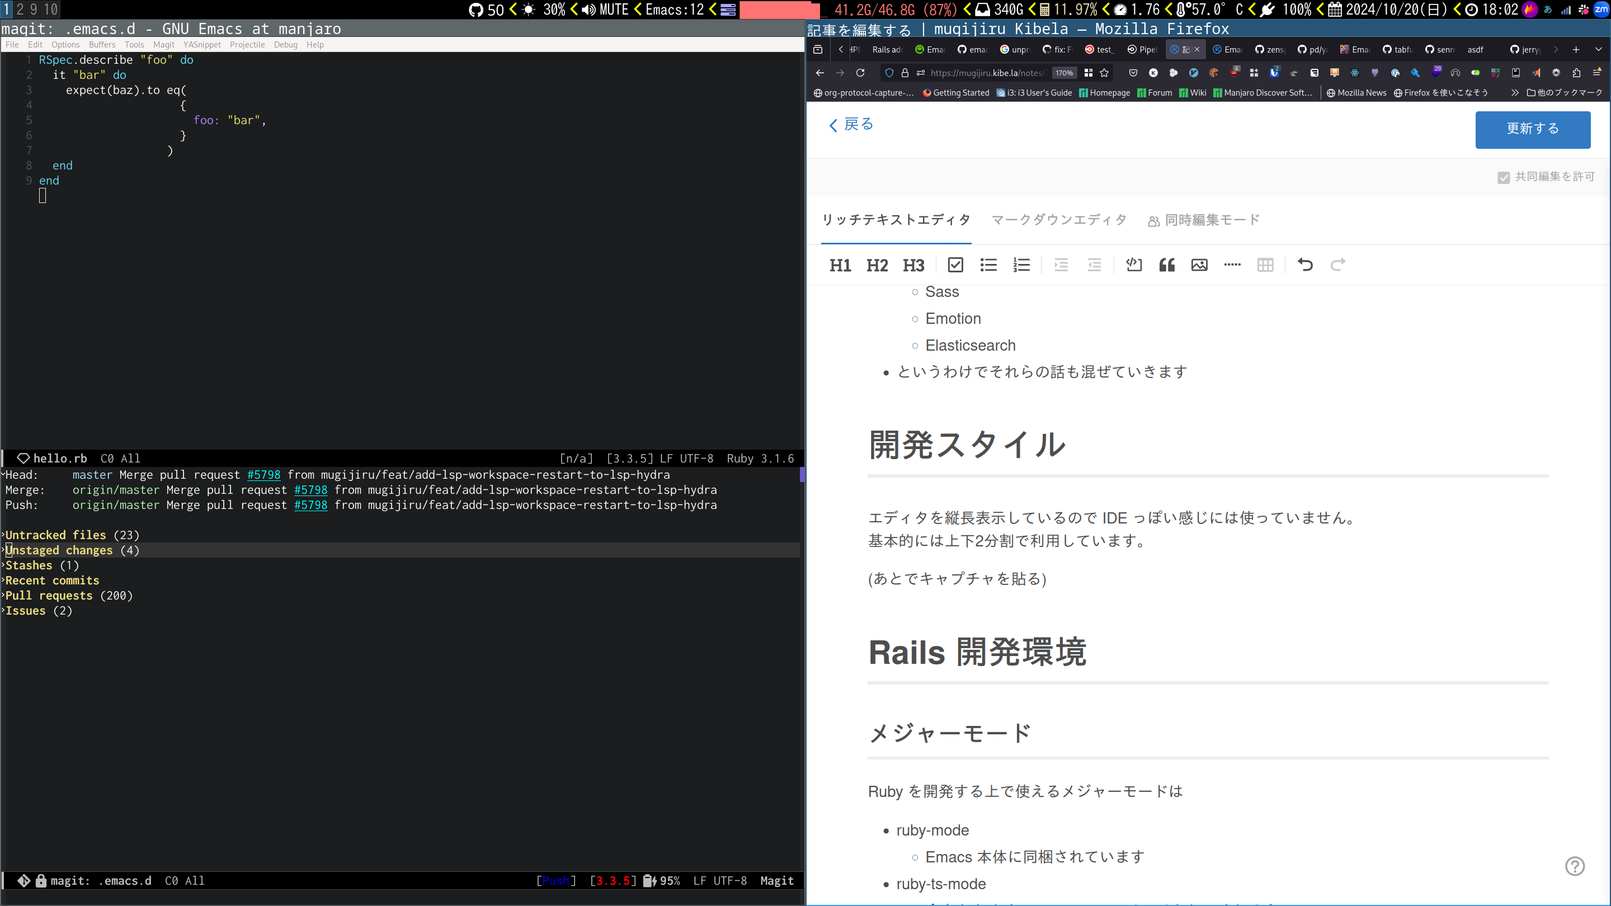The width and height of the screenshot is (1611, 906).
Task: Insert a horizontal divider line
Action: tap(1232, 265)
